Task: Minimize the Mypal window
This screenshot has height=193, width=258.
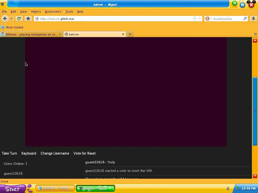Action: [x=235, y=3]
